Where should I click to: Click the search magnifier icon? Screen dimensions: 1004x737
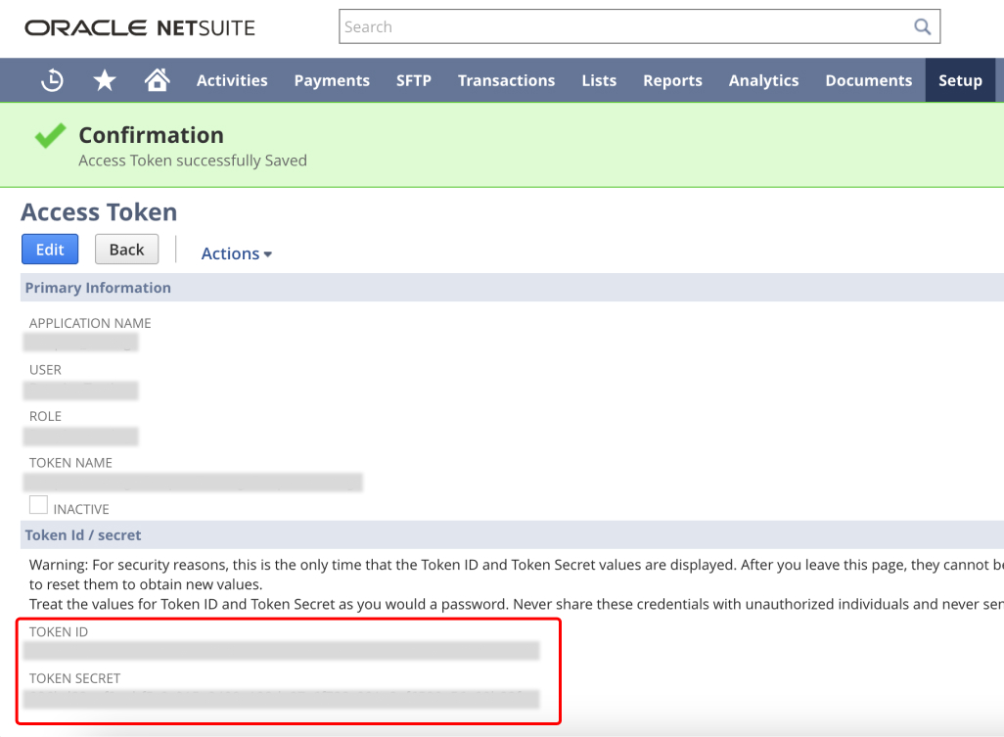click(921, 26)
